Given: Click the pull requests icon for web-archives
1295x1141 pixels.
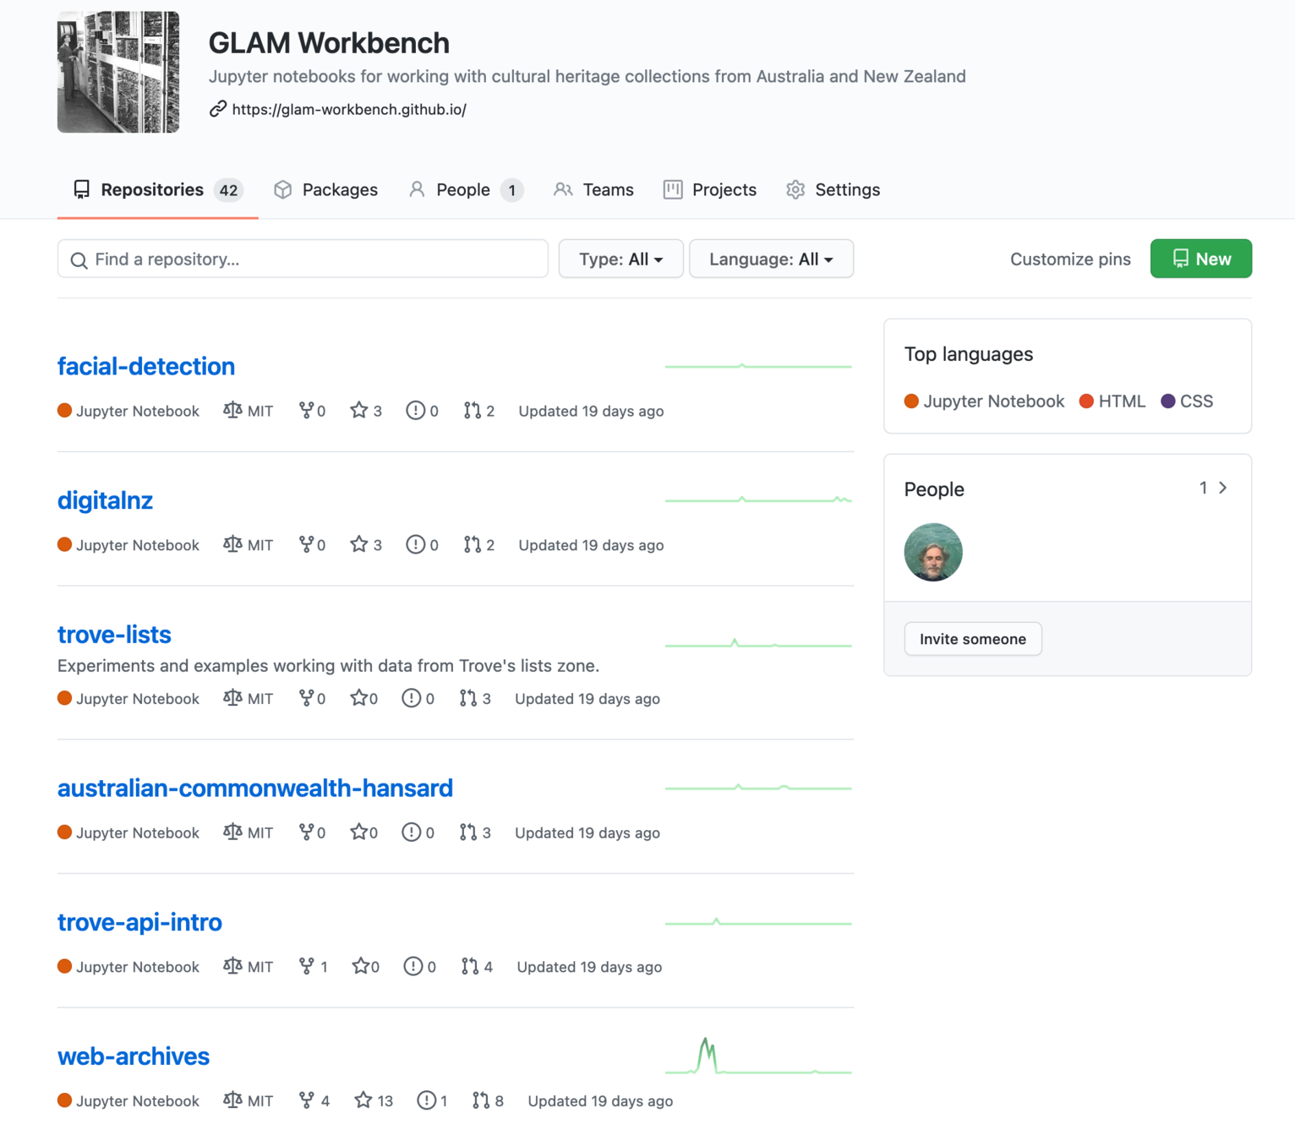Looking at the screenshot, I should [x=481, y=1100].
